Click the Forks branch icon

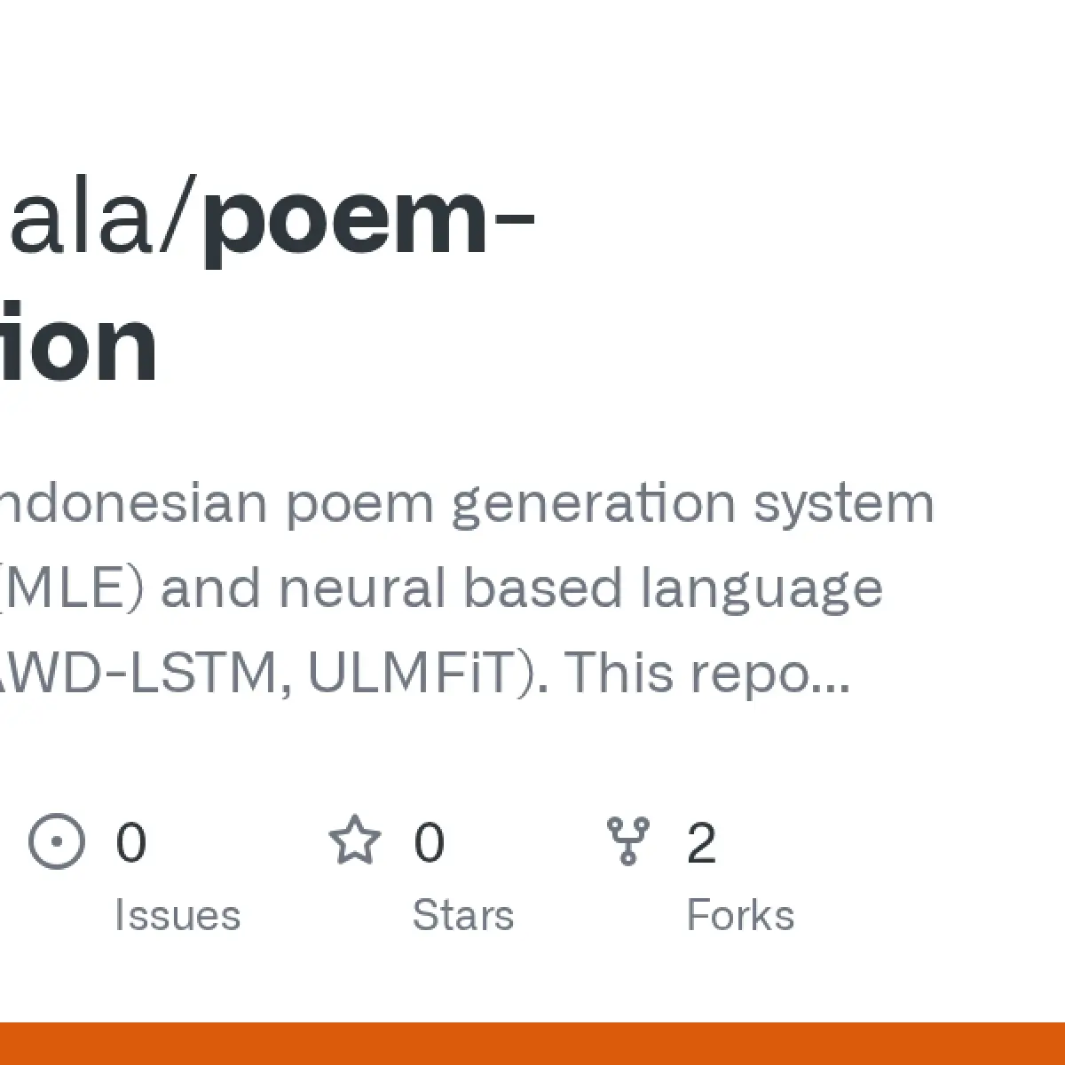point(628,840)
